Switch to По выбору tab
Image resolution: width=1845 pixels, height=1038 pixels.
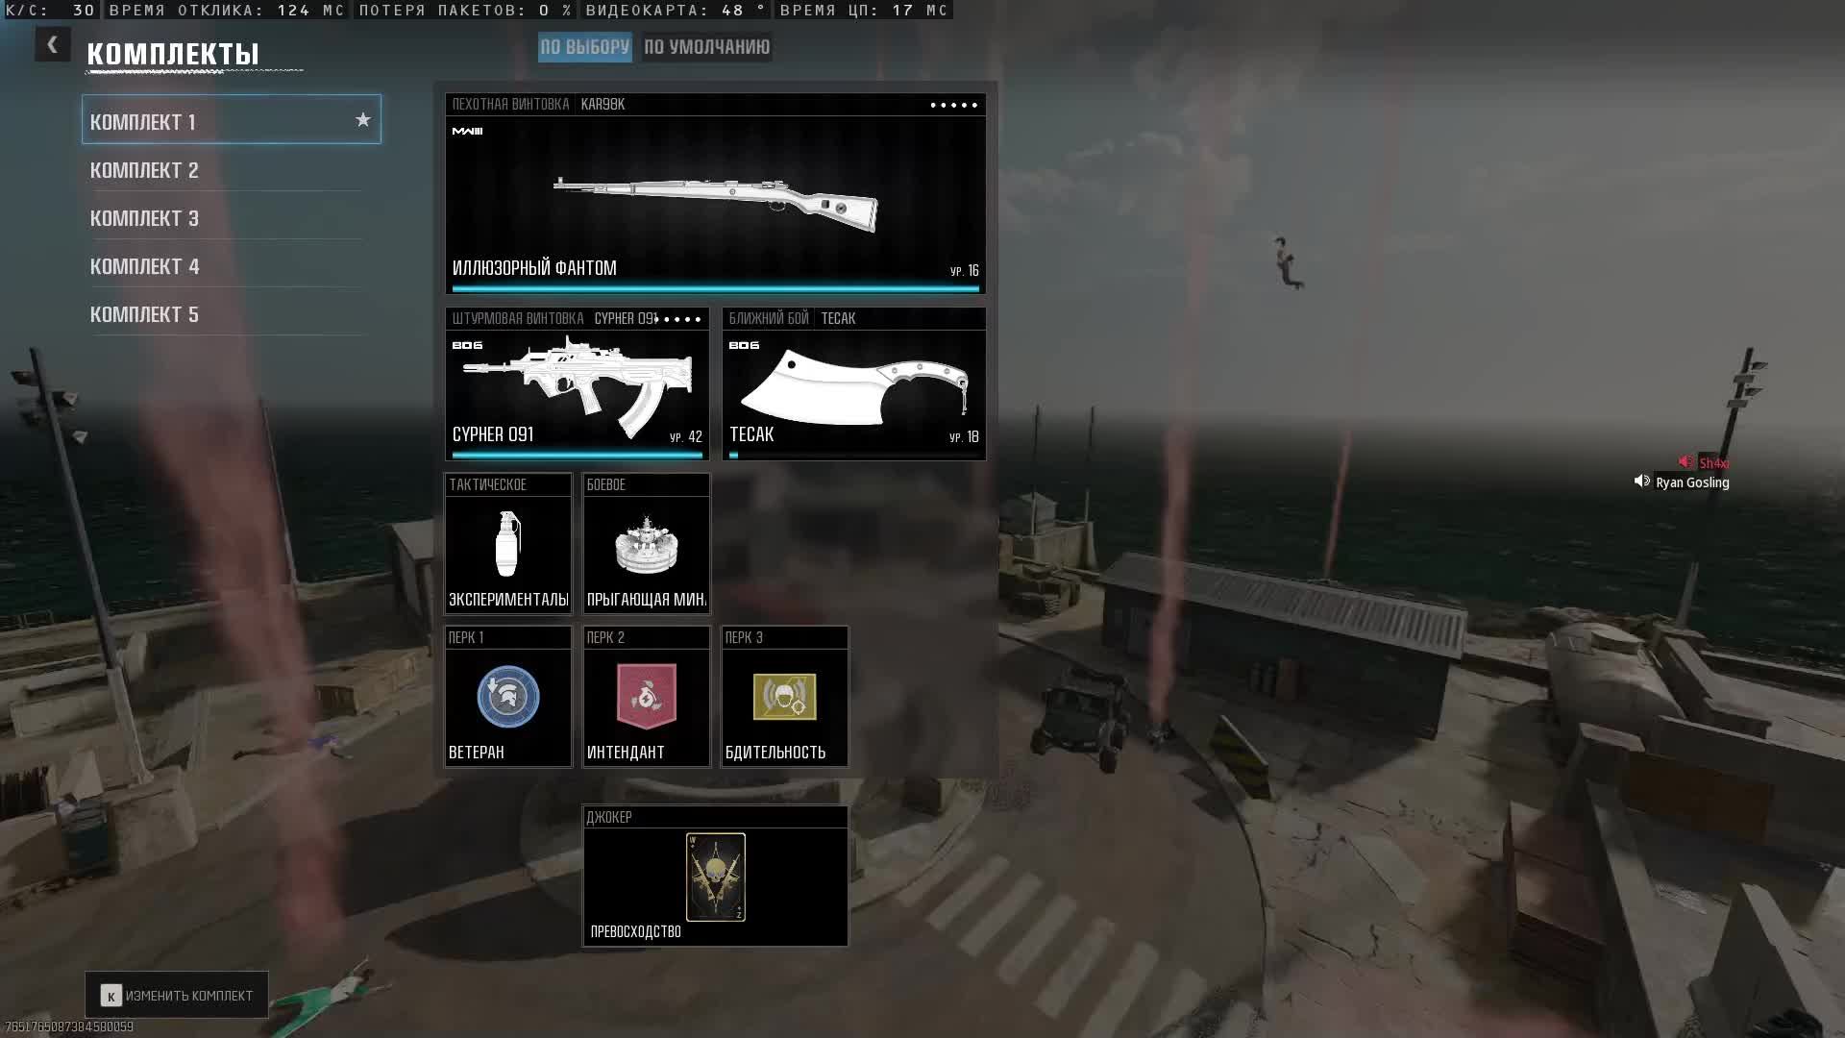point(584,47)
